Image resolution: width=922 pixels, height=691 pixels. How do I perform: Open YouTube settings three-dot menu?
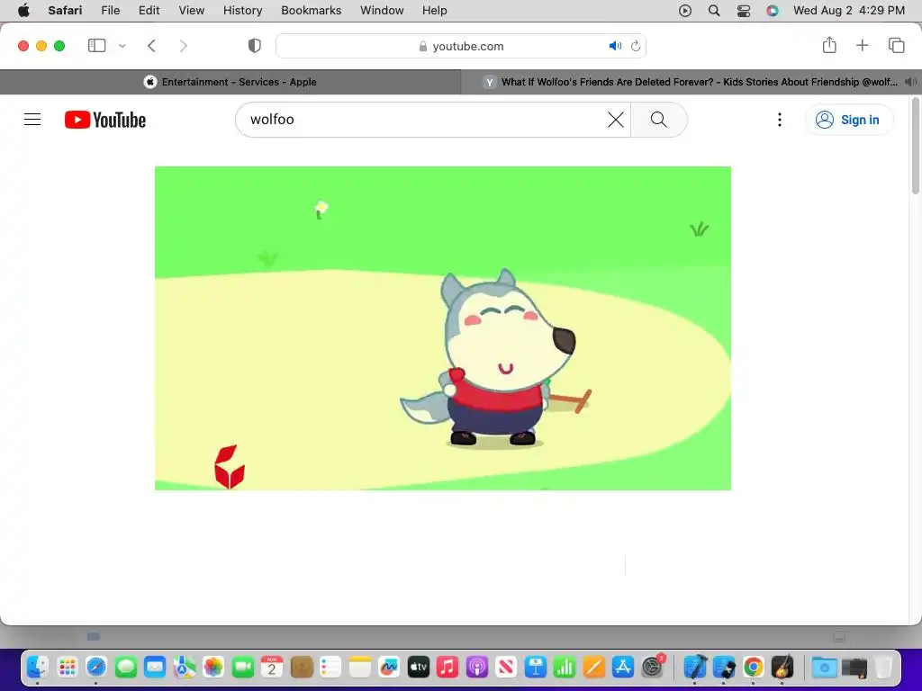tap(780, 120)
